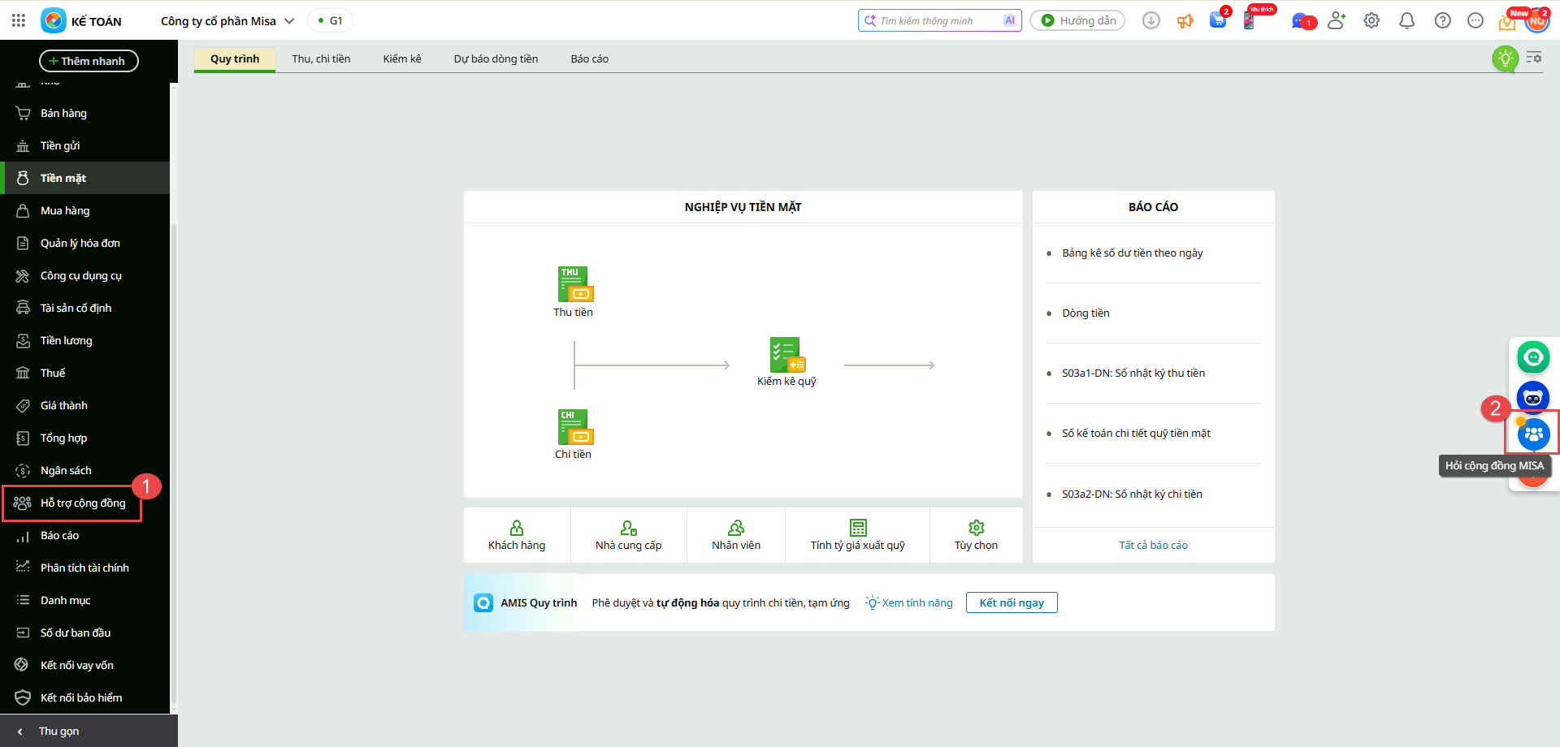
Task: Open Kết nối bảo hiểm in sidebar
Action: click(x=85, y=697)
